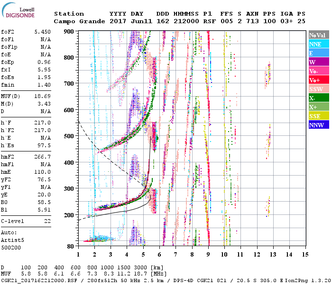Select the Campo Grande station name

(x=79, y=22)
